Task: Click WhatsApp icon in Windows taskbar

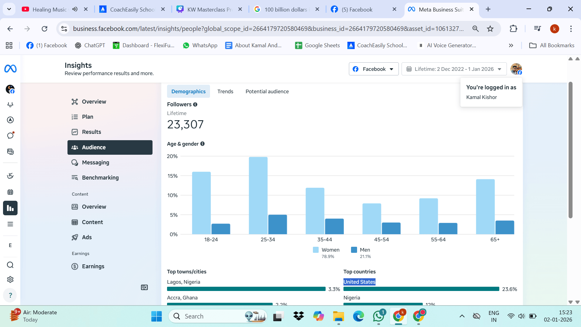Action: tap(379, 316)
